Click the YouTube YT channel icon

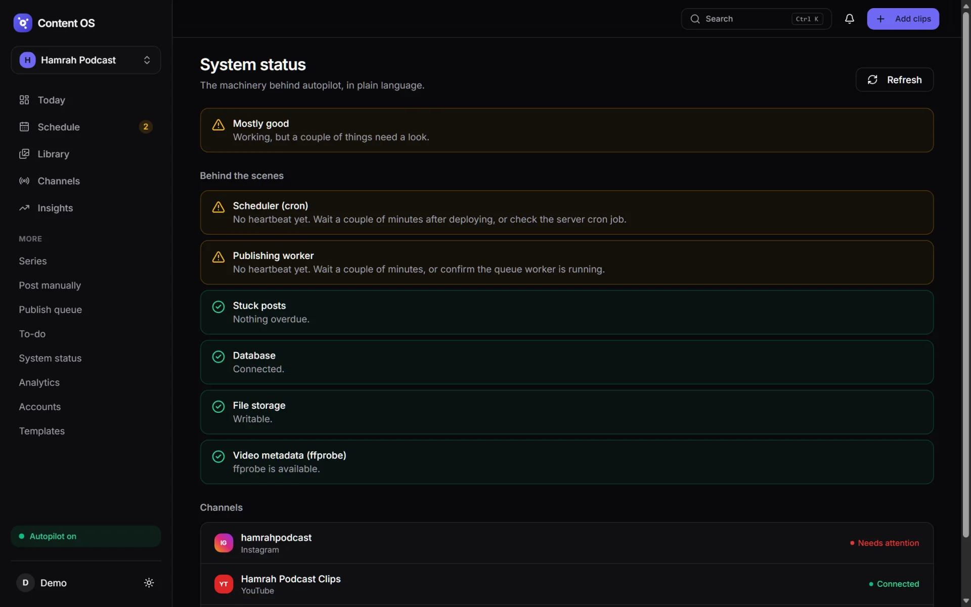pos(224,584)
